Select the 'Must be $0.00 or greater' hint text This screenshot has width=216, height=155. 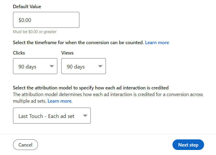coord(34,32)
